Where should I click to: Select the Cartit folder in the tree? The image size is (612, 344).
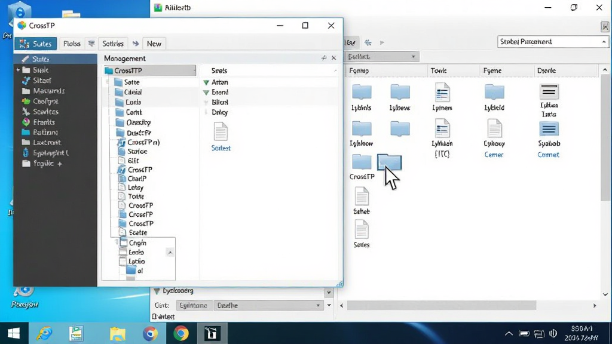pos(133,112)
